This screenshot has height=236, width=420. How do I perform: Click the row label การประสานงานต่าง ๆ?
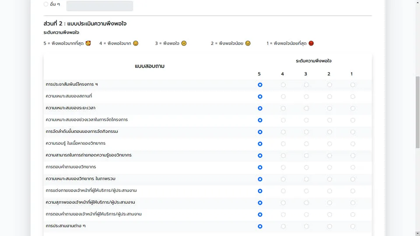click(66, 226)
